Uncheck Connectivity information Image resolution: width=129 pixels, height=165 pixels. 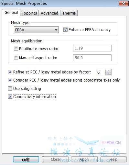point(10,97)
